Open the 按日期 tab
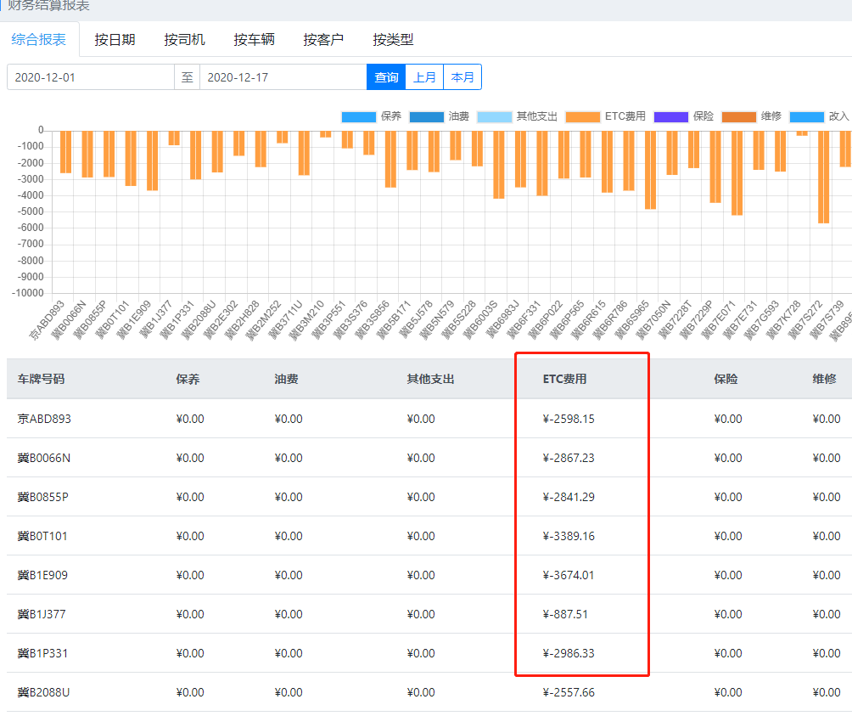Image resolution: width=852 pixels, height=716 pixels. 115,39
